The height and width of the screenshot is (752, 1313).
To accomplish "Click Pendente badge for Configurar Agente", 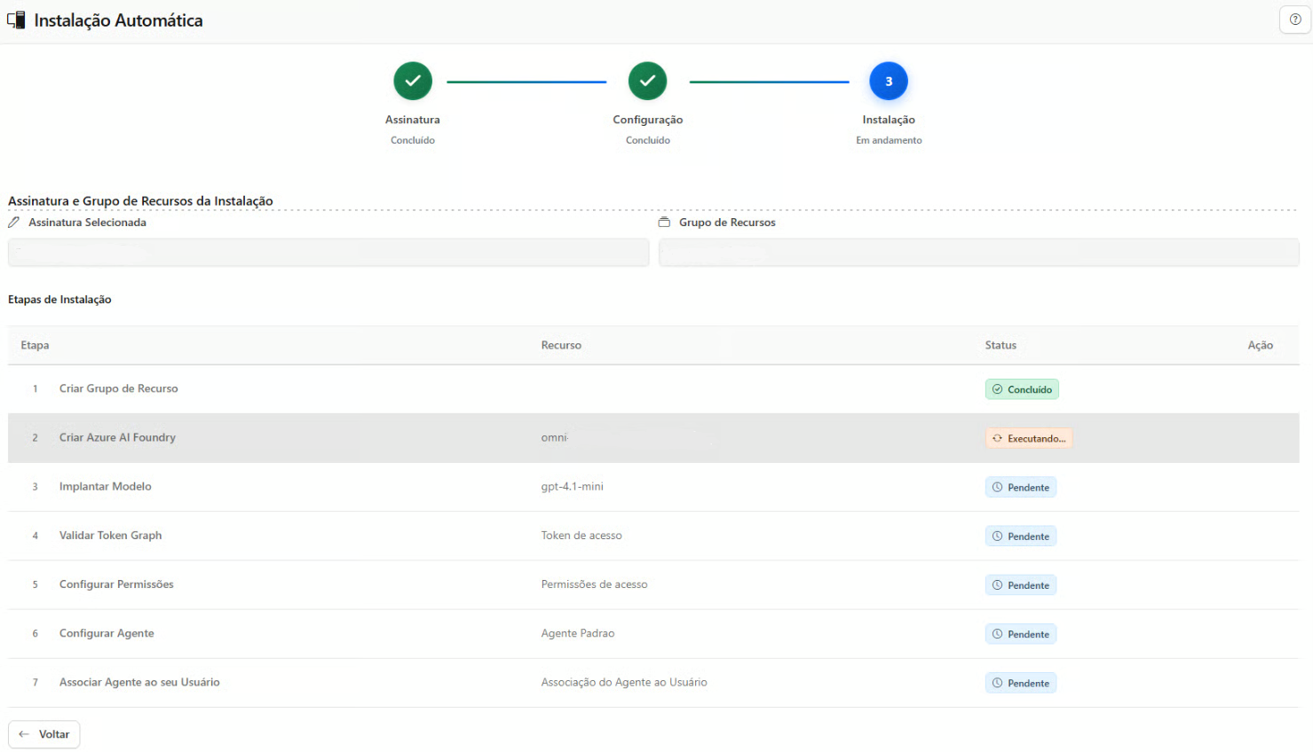I will (1020, 634).
